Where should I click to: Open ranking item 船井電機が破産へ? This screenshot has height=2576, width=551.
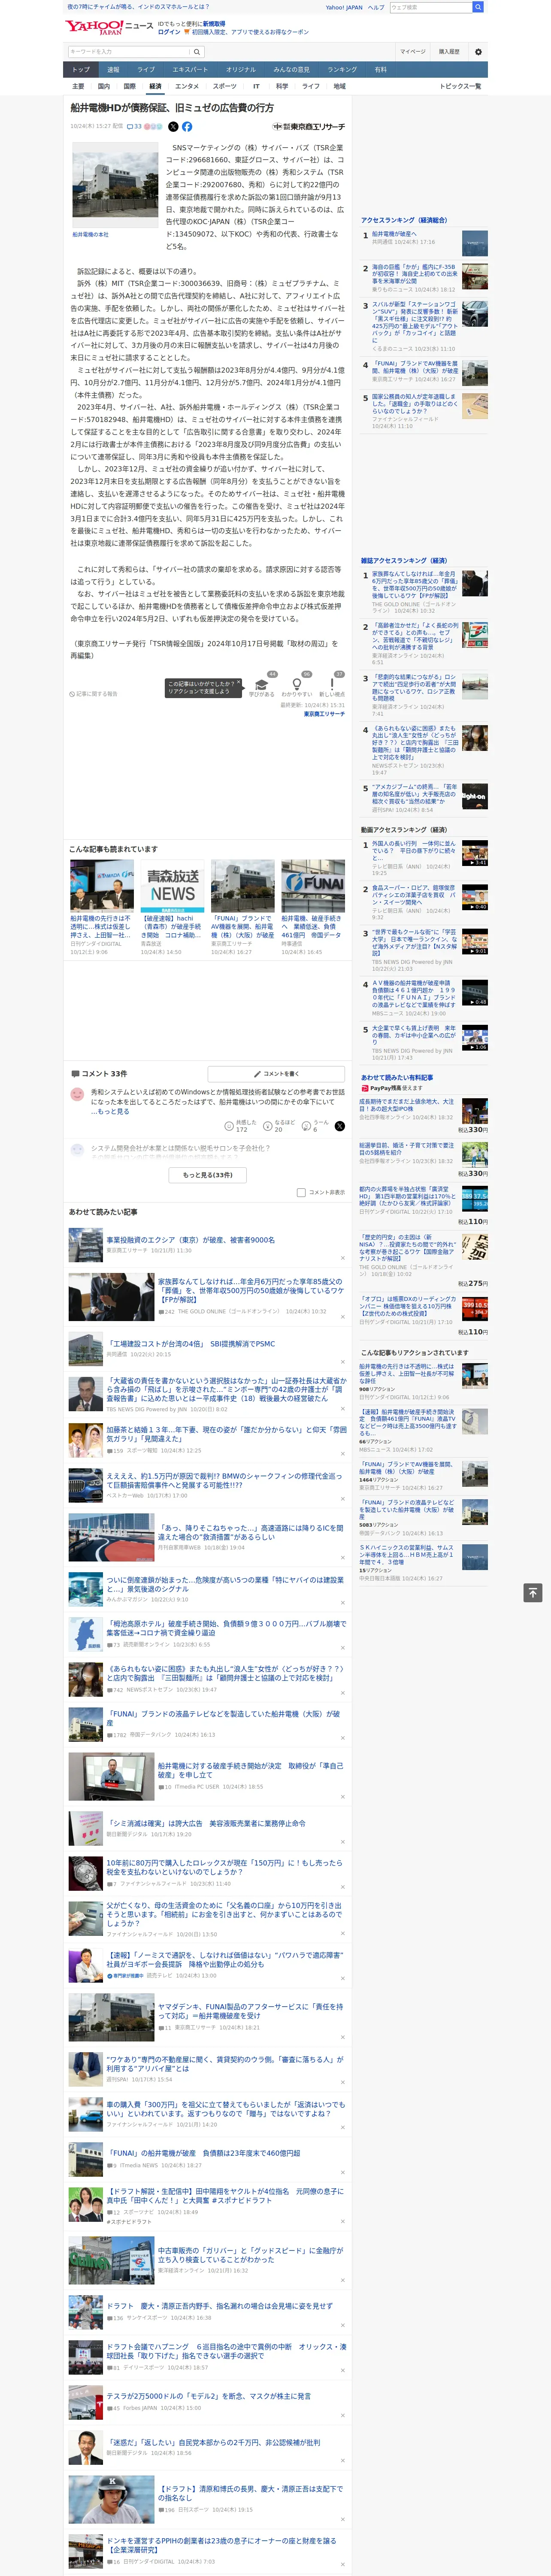[x=394, y=234]
